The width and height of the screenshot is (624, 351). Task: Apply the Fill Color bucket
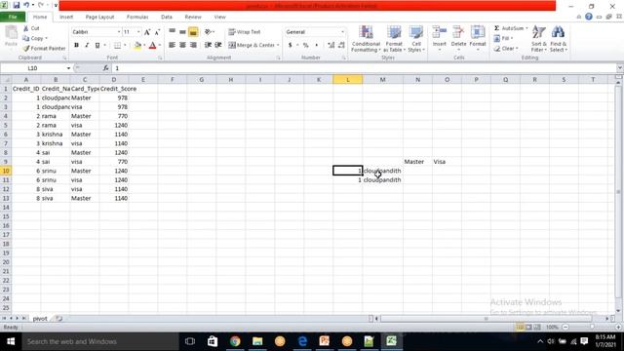[x=137, y=46]
